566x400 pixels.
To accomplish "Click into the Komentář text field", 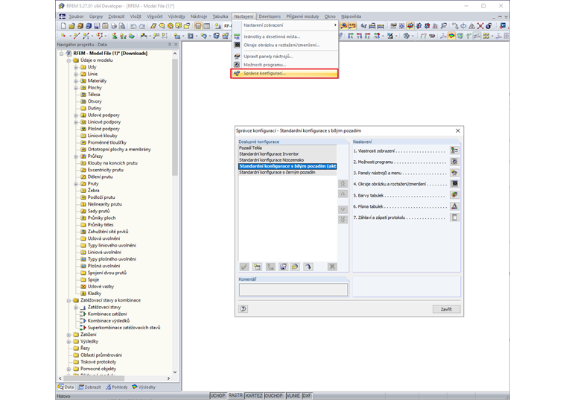I will [293, 290].
